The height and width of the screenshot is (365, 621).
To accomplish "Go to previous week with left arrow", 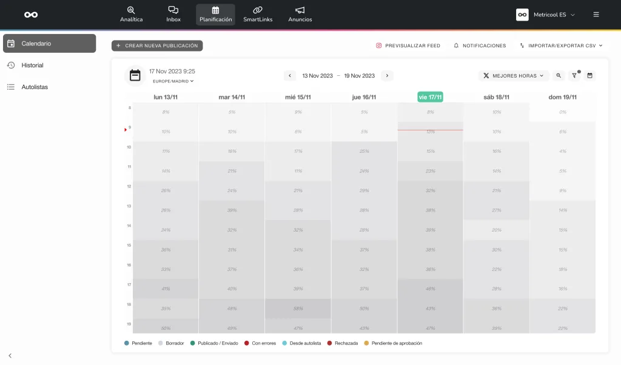I will point(290,76).
